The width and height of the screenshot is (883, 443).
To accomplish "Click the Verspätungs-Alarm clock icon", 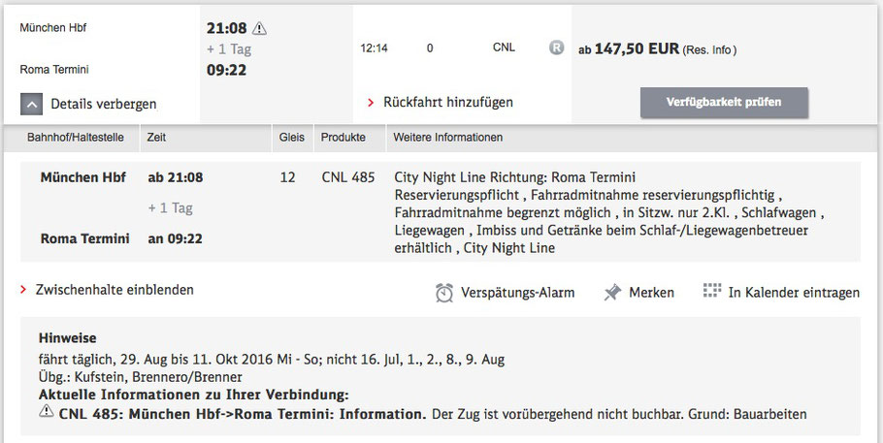I will point(444,292).
